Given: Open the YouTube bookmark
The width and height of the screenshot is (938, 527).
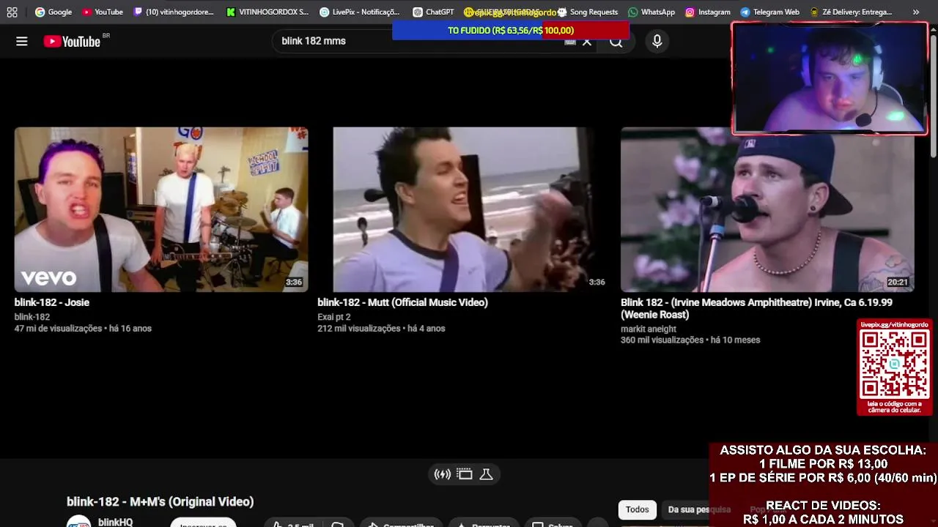Looking at the screenshot, I should coord(102,12).
